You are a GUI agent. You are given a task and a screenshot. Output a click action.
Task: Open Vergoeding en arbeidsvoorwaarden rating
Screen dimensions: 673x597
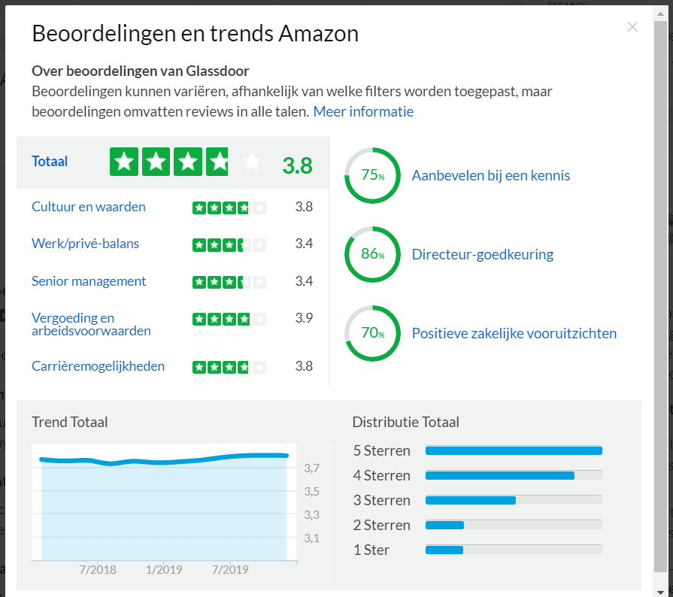tap(91, 324)
